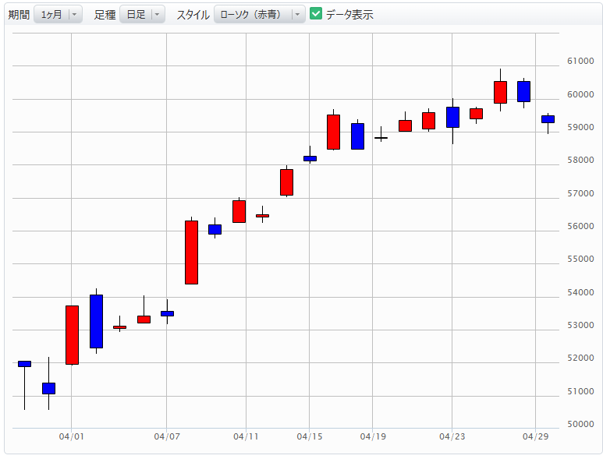Uncheck the データ表示 checkbox
Screen dimensions: 603x459
coord(316,14)
